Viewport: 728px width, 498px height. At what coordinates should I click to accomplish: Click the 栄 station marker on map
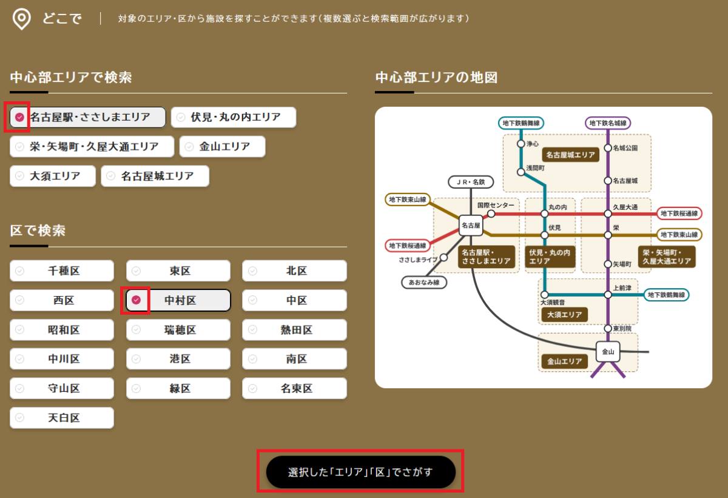[608, 235]
